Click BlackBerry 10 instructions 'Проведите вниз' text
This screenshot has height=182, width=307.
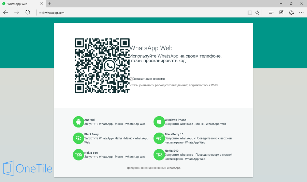[198, 140]
